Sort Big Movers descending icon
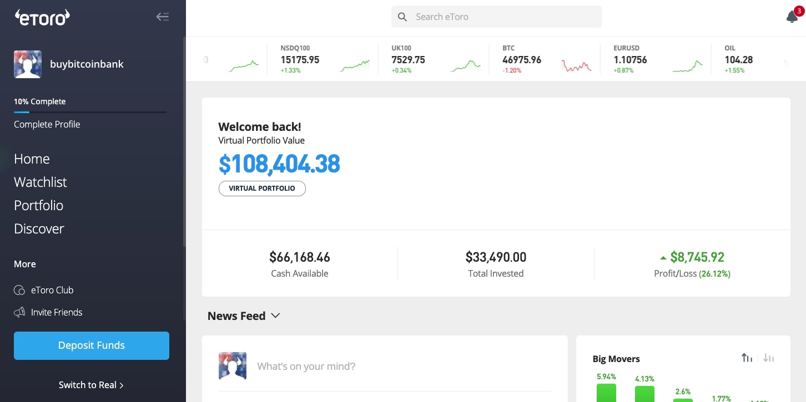Viewport: 806px width, 402px height. 768,358
